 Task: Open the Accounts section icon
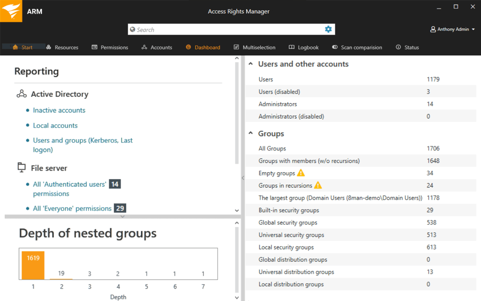tap(143, 47)
